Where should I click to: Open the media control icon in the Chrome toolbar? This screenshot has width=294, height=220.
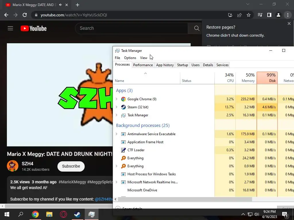(260, 15)
